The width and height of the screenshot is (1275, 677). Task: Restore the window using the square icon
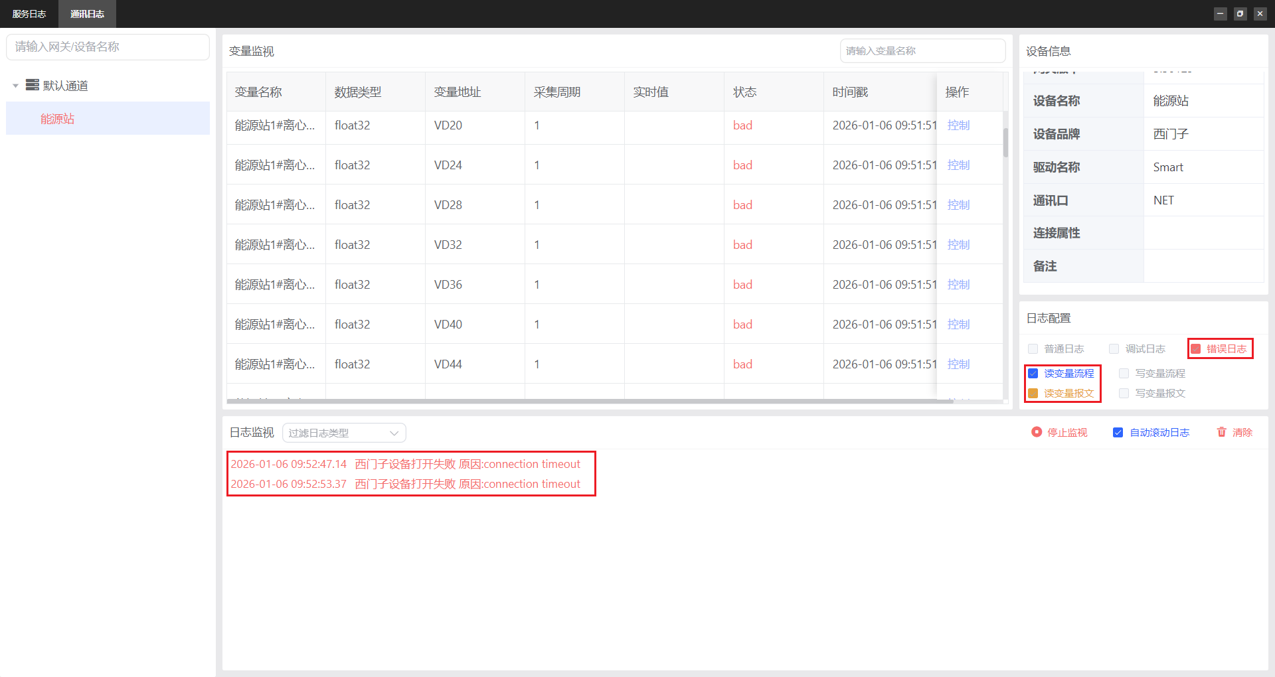pos(1240,13)
